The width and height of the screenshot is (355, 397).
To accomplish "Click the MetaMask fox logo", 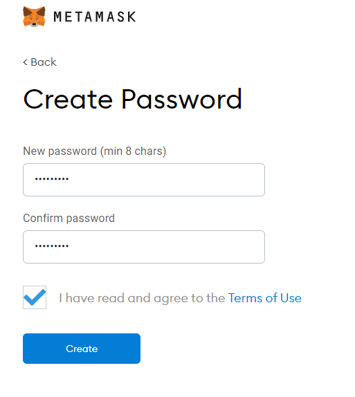I will (x=34, y=17).
